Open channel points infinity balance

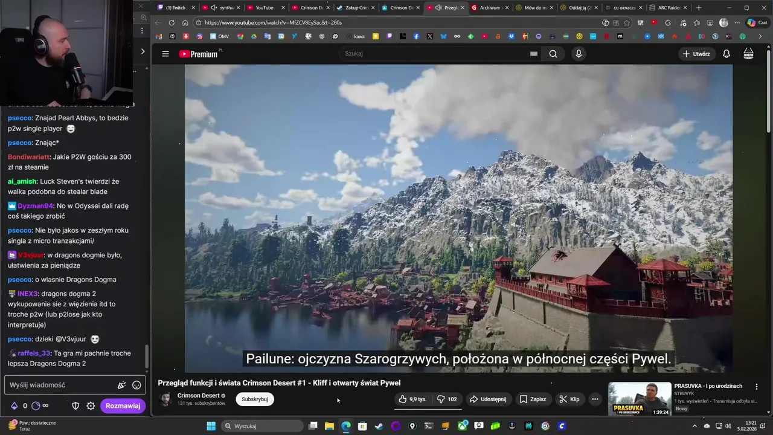[40, 406]
